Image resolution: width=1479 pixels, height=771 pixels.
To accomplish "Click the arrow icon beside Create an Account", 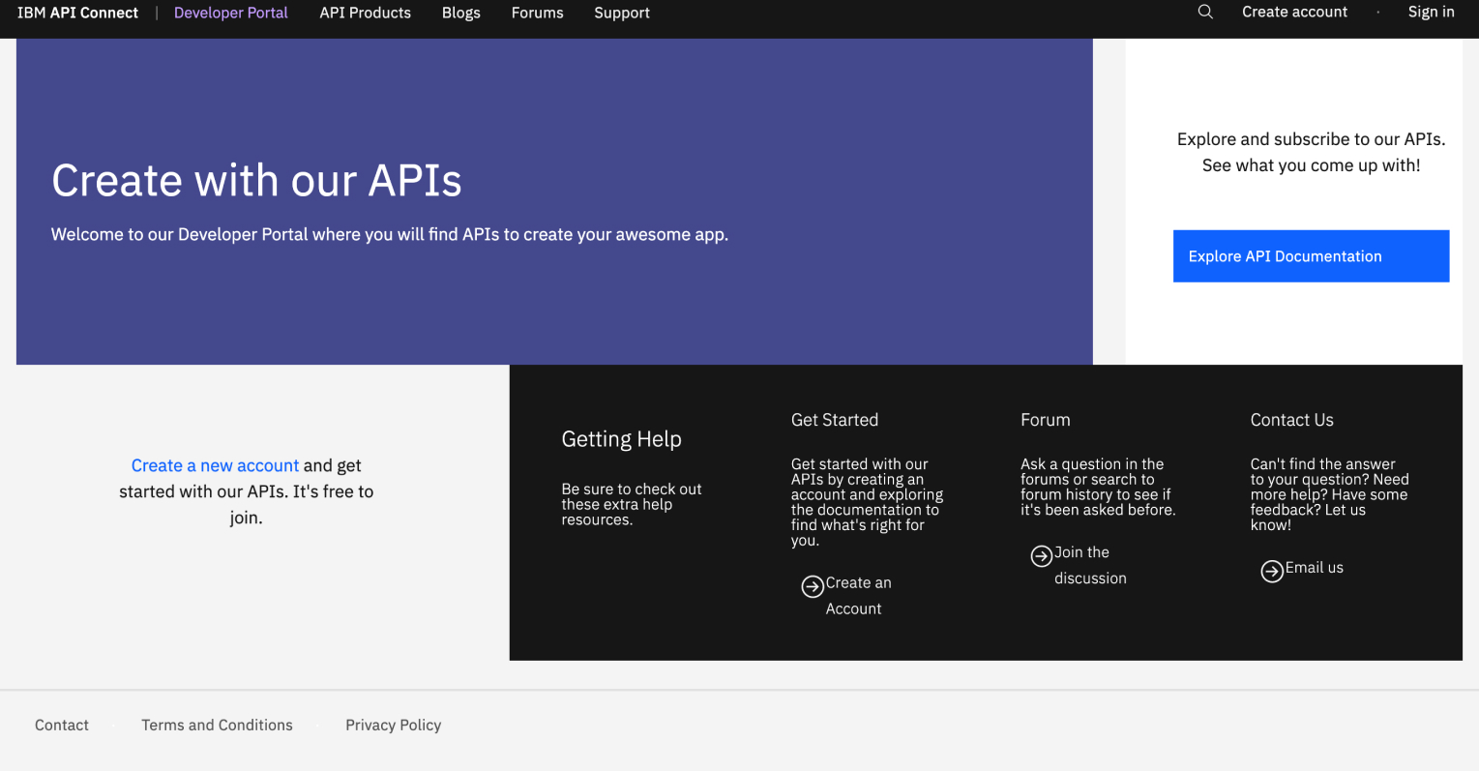I will [x=813, y=587].
